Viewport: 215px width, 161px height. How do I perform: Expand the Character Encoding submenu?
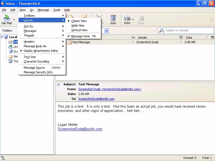coord(42,61)
